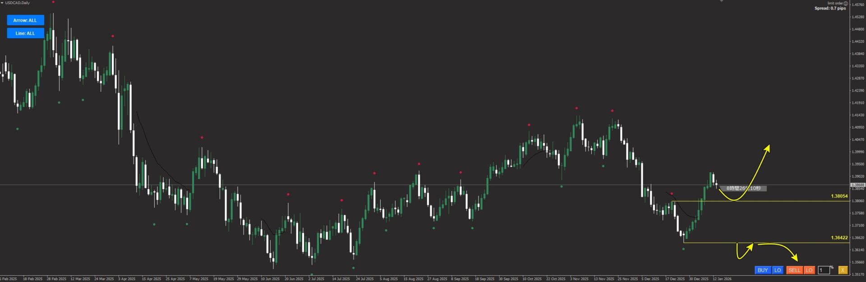Click the orange LO button beside SELL
866x282 pixels.
pyautogui.click(x=809, y=270)
